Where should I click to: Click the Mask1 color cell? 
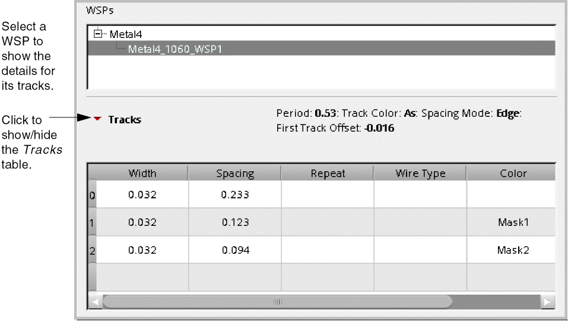(x=513, y=223)
